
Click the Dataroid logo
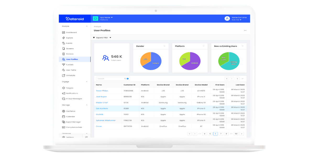click(x=75, y=19)
